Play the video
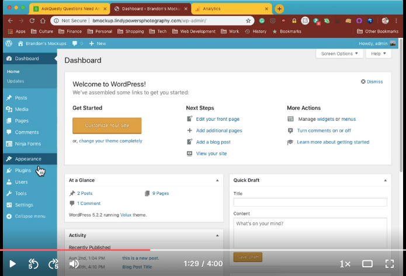This screenshot has width=406, height=276. click(12, 264)
